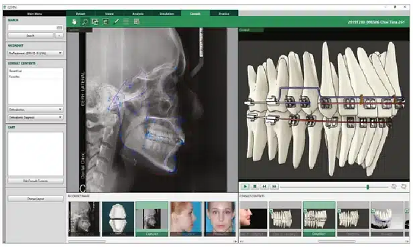This screenshot has height=247, width=413.
Task: Click the small button beside Search
Action: pyautogui.click(x=59, y=35)
